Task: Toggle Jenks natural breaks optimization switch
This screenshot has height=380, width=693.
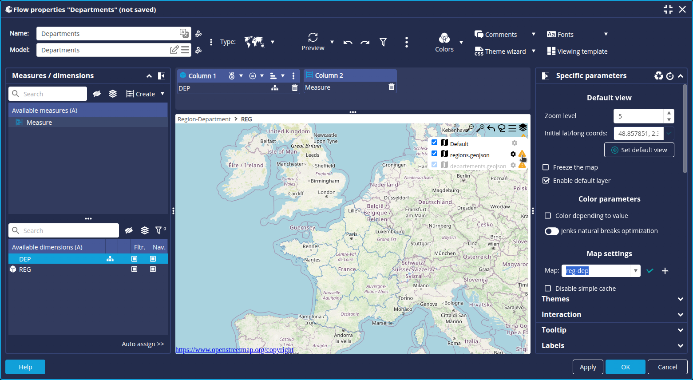Action: pyautogui.click(x=552, y=231)
